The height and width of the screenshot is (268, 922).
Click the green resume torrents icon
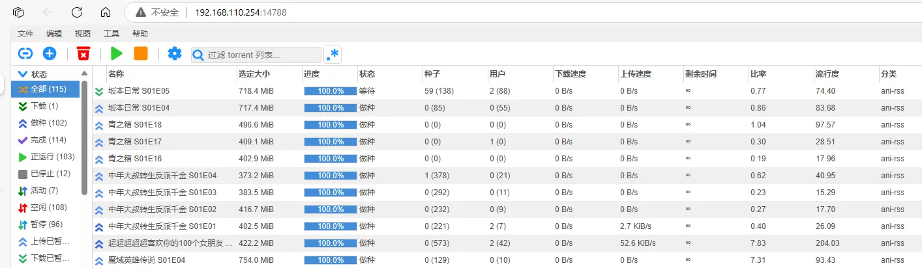point(117,54)
